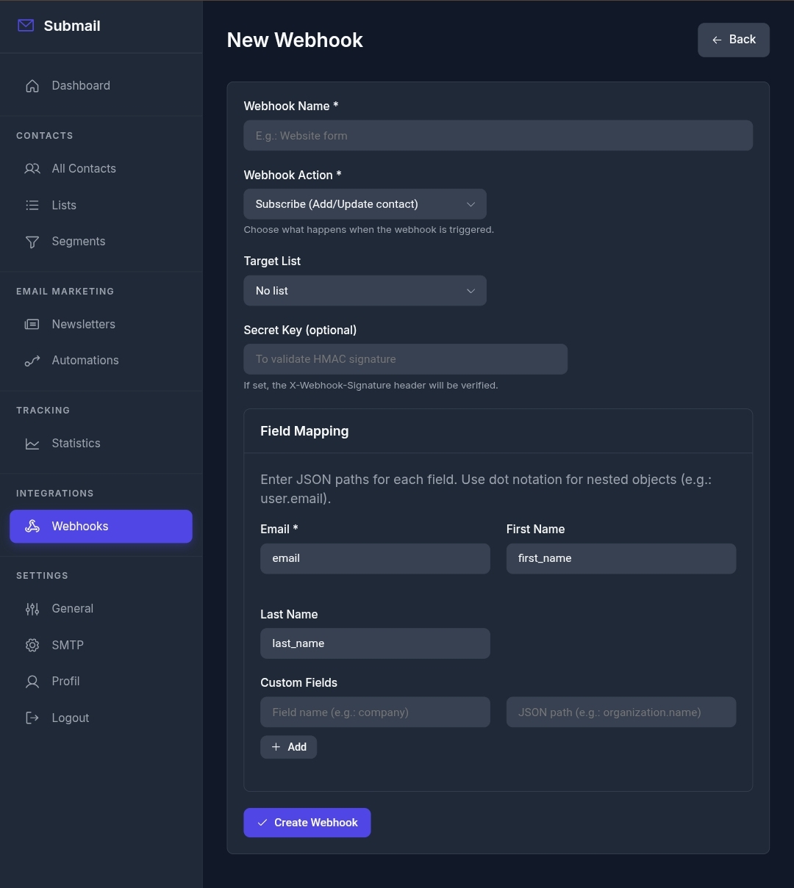Click the Field Mapping section header
The image size is (794, 888).
point(304,431)
